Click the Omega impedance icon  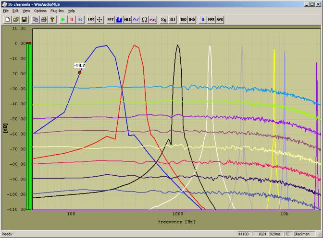click(x=144, y=20)
